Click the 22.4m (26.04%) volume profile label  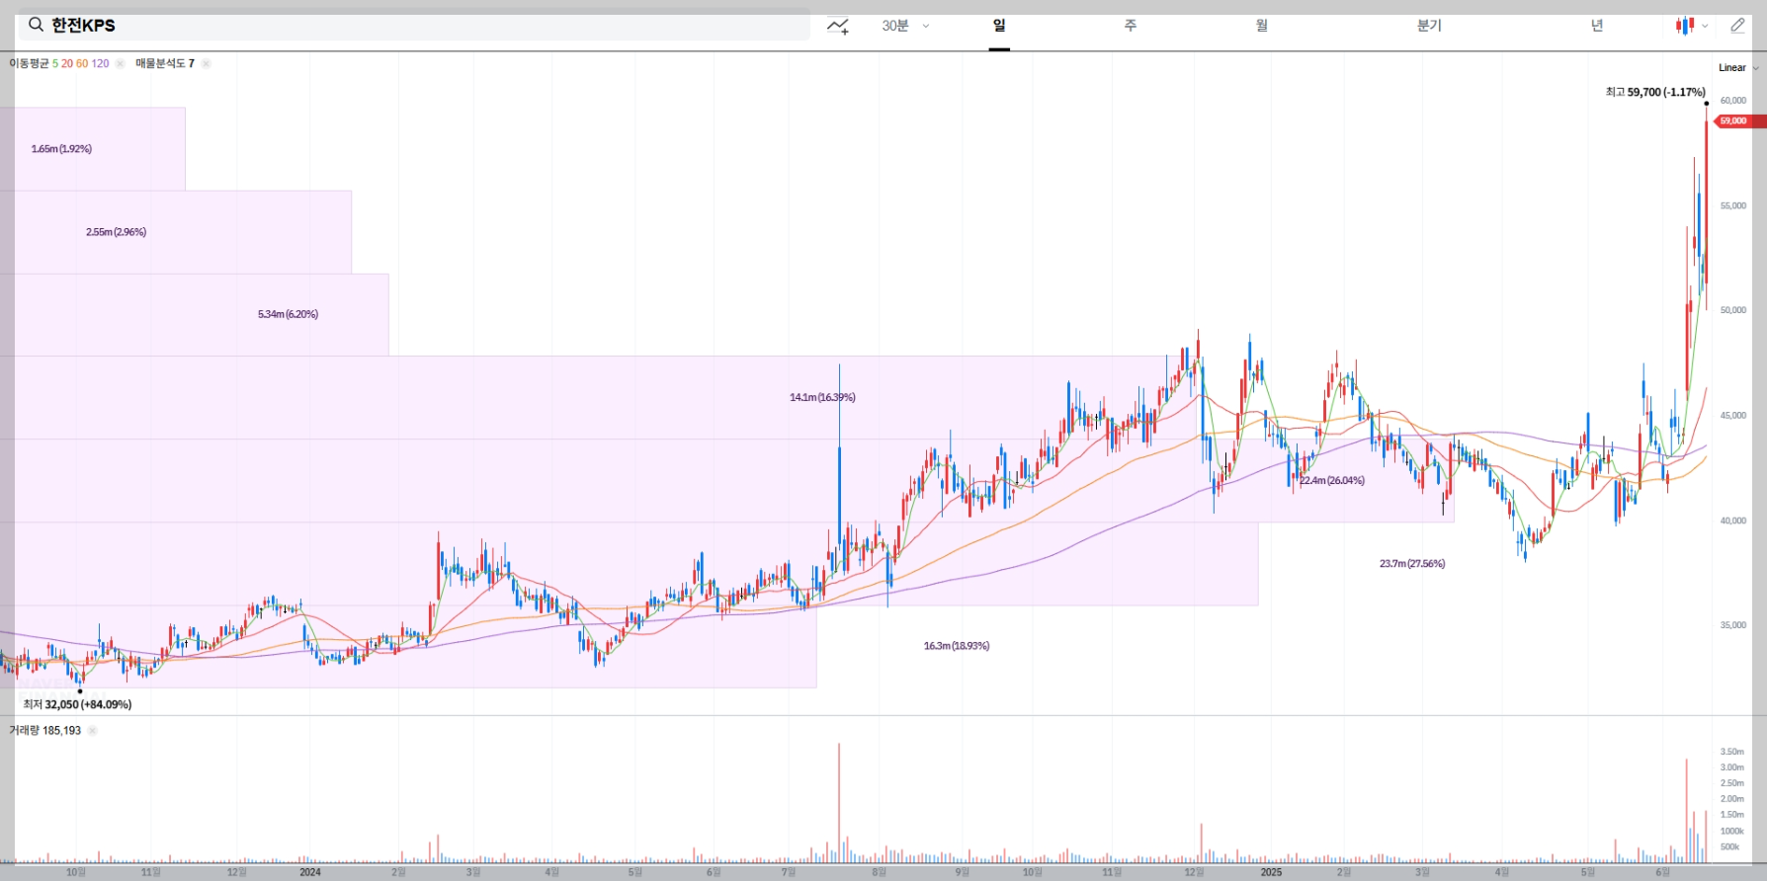pos(1331,481)
